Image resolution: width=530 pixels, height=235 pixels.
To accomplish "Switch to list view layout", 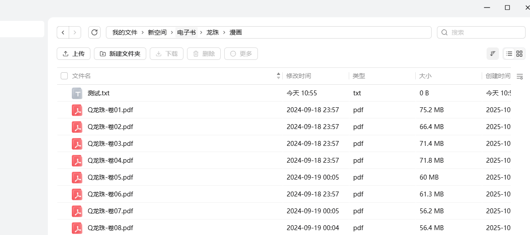I will 509,54.
